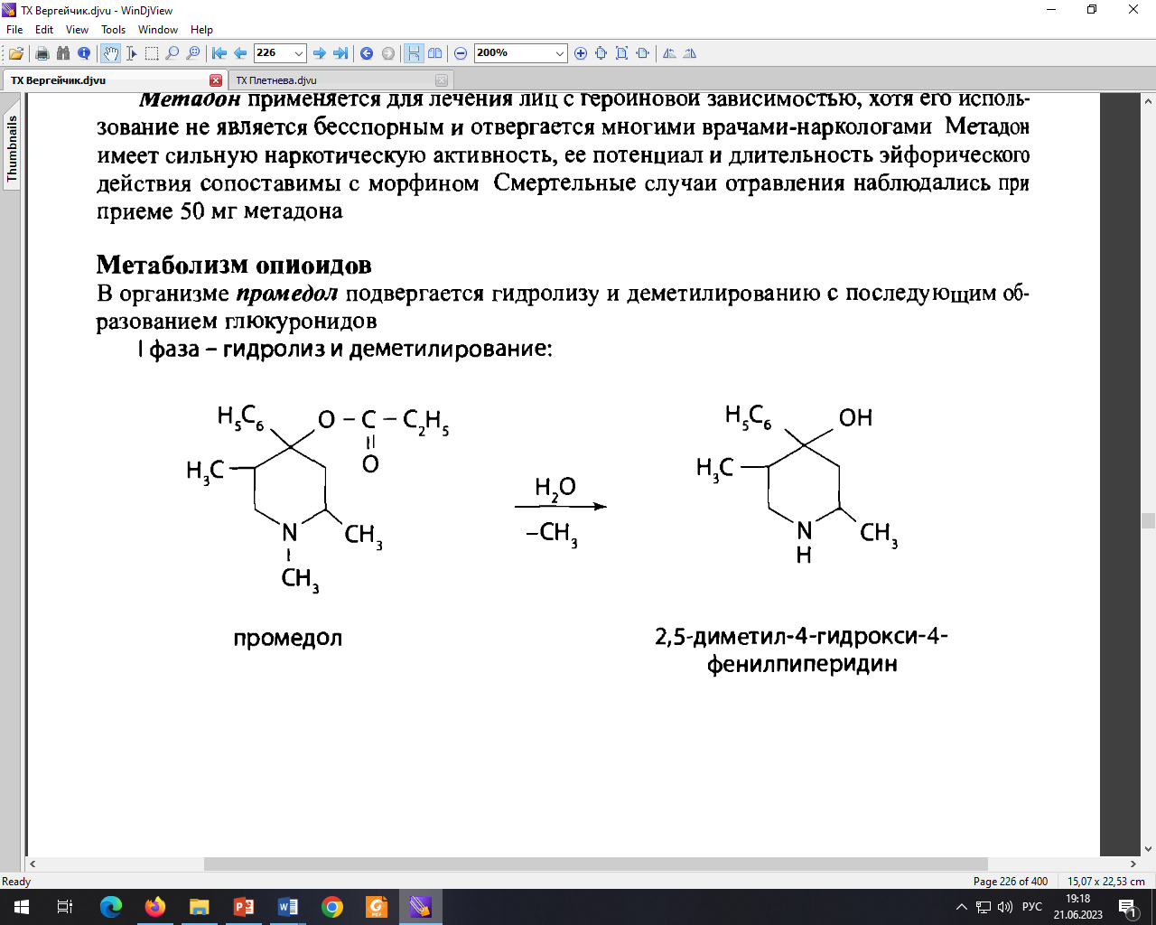Open Word from the taskbar
Image resolution: width=1156 pixels, height=925 pixels.
tap(288, 907)
